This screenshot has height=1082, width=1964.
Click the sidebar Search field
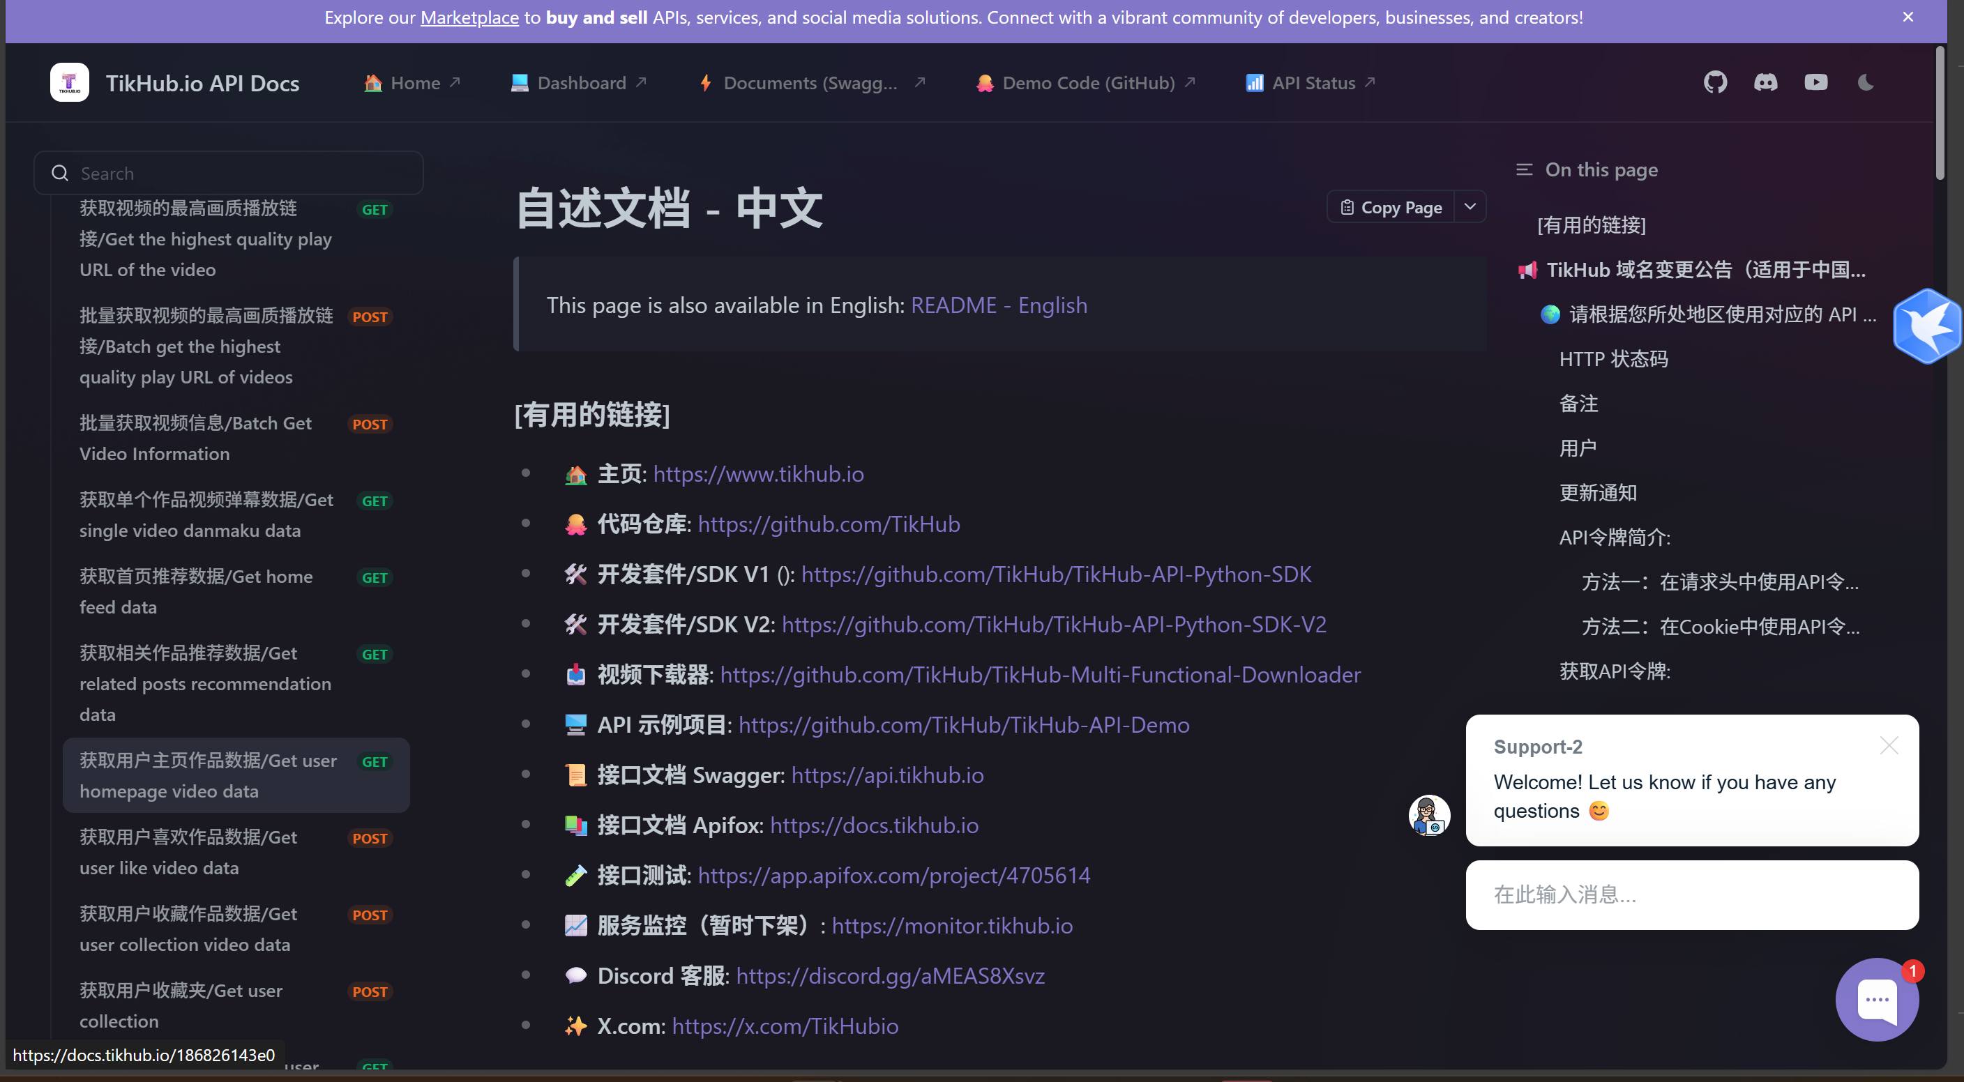pyautogui.click(x=229, y=173)
